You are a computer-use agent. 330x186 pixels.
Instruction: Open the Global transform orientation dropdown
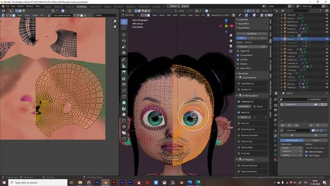tap(181, 11)
